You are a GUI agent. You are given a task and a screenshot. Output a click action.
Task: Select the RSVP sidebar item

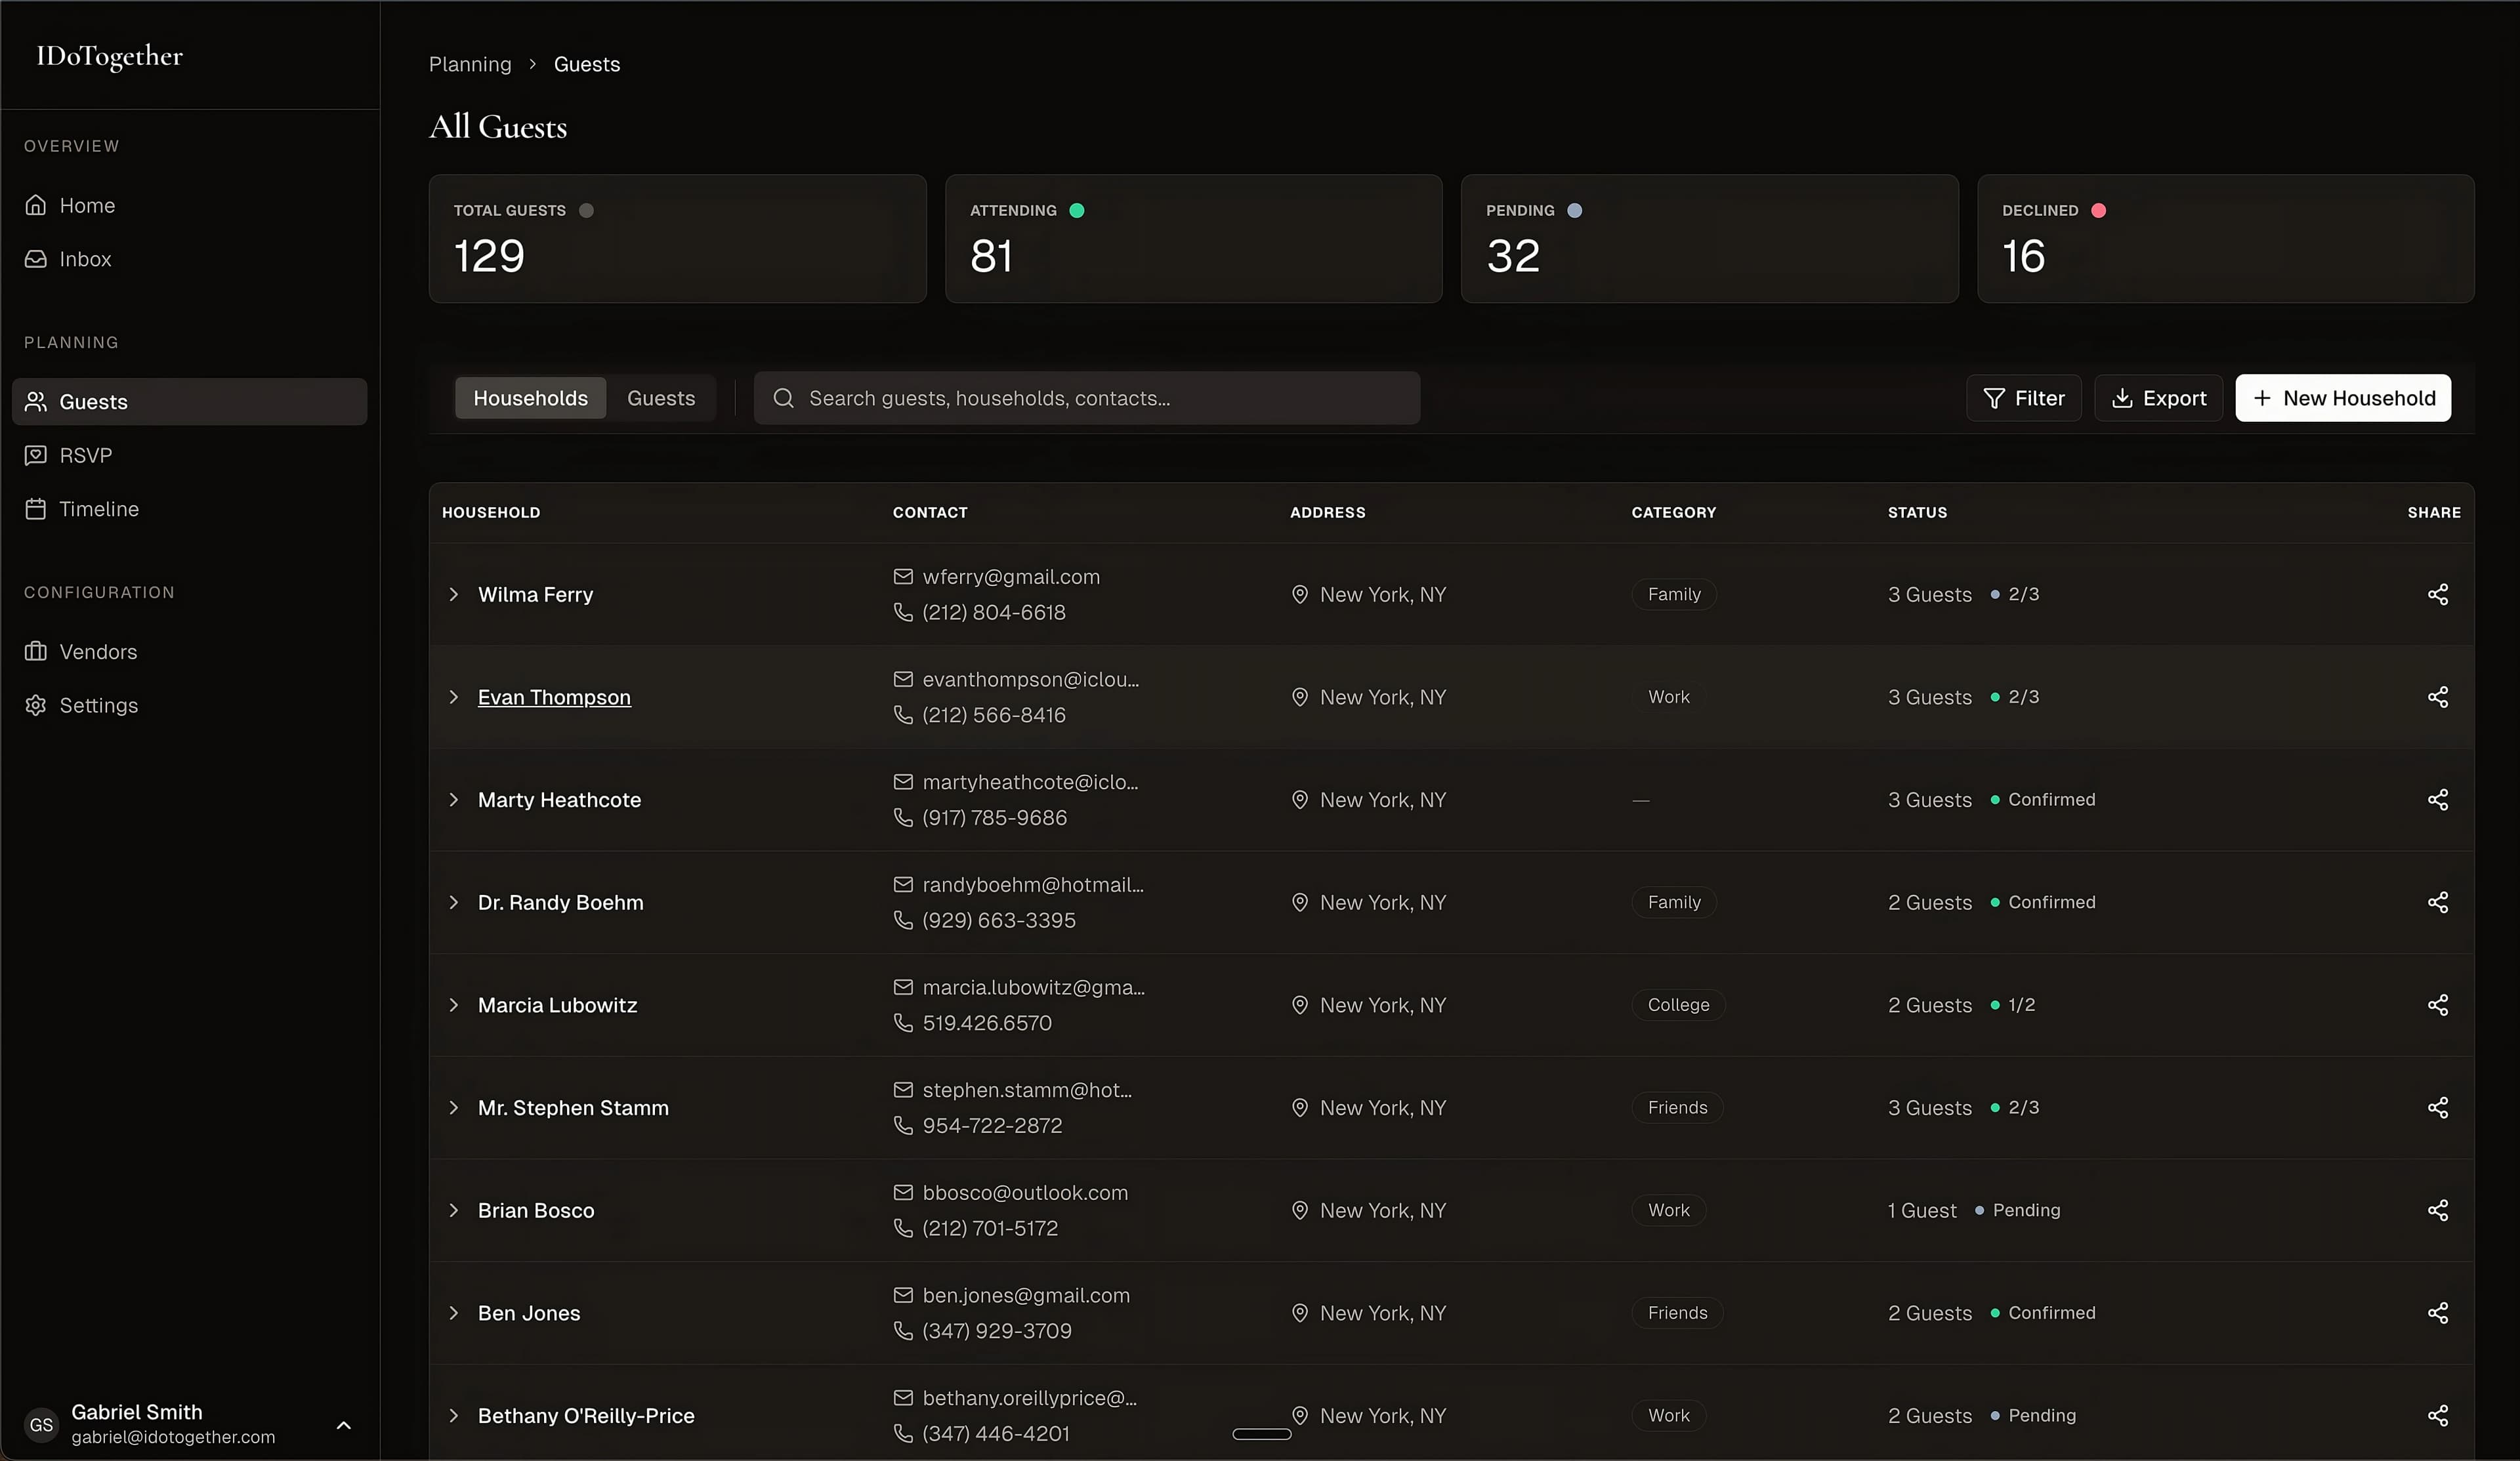click(x=86, y=455)
